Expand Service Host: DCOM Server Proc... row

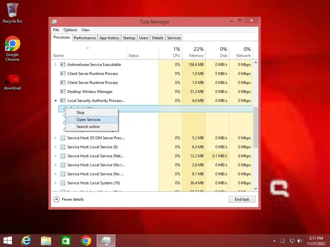[x=55, y=138]
